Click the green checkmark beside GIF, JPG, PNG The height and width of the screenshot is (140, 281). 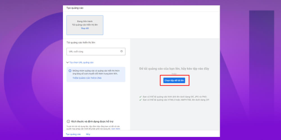[x=140, y=97]
